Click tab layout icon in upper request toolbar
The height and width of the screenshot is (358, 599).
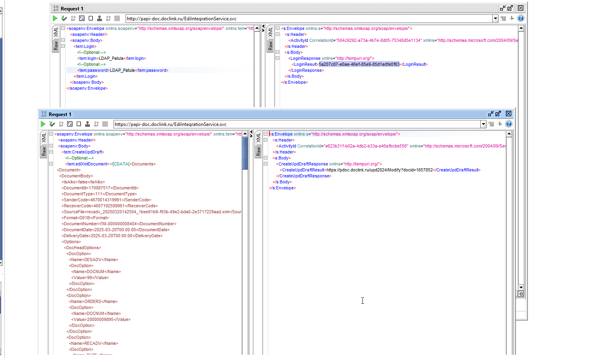pos(503,18)
